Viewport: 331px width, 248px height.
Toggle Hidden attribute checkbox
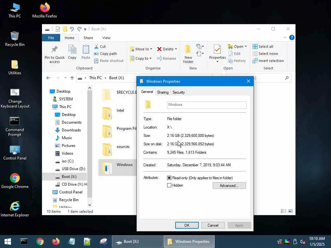point(169,185)
